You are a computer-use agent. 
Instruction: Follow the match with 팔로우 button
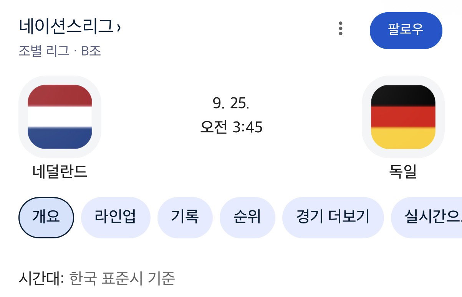click(x=406, y=31)
